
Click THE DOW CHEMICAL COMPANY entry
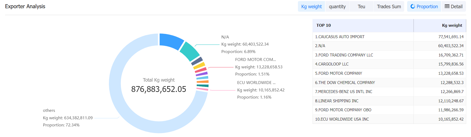pyautogui.click(x=345, y=83)
